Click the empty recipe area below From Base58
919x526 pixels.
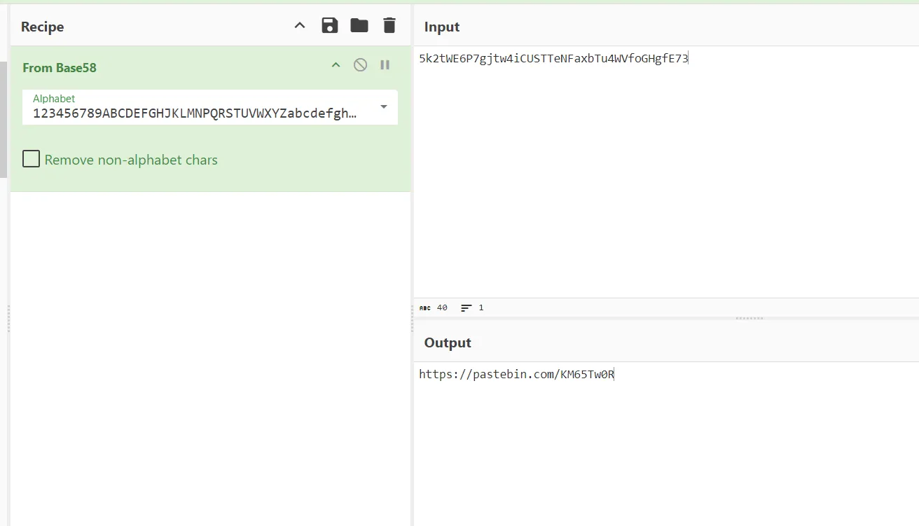pyautogui.click(x=210, y=350)
